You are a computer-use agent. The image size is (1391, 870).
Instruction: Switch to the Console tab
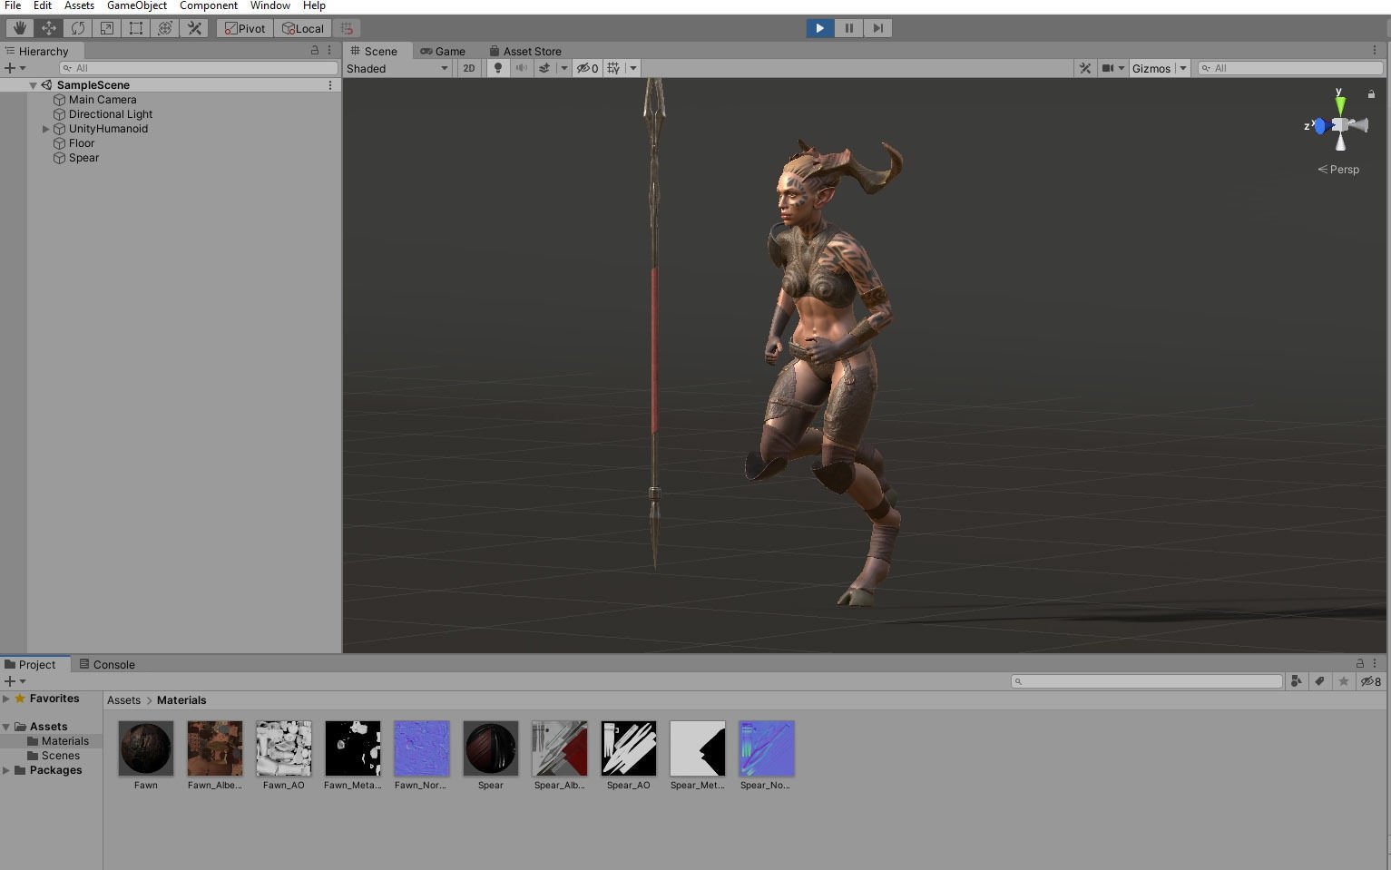click(107, 664)
